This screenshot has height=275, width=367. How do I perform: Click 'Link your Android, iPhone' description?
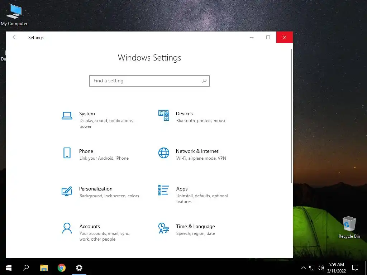point(104,158)
